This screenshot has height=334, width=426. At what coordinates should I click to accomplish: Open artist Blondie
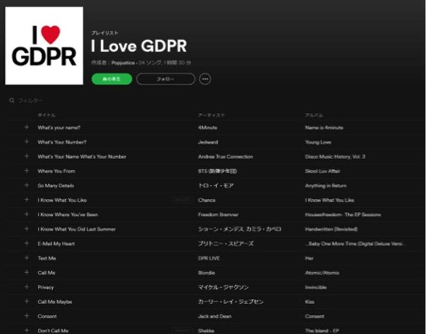[207, 273]
